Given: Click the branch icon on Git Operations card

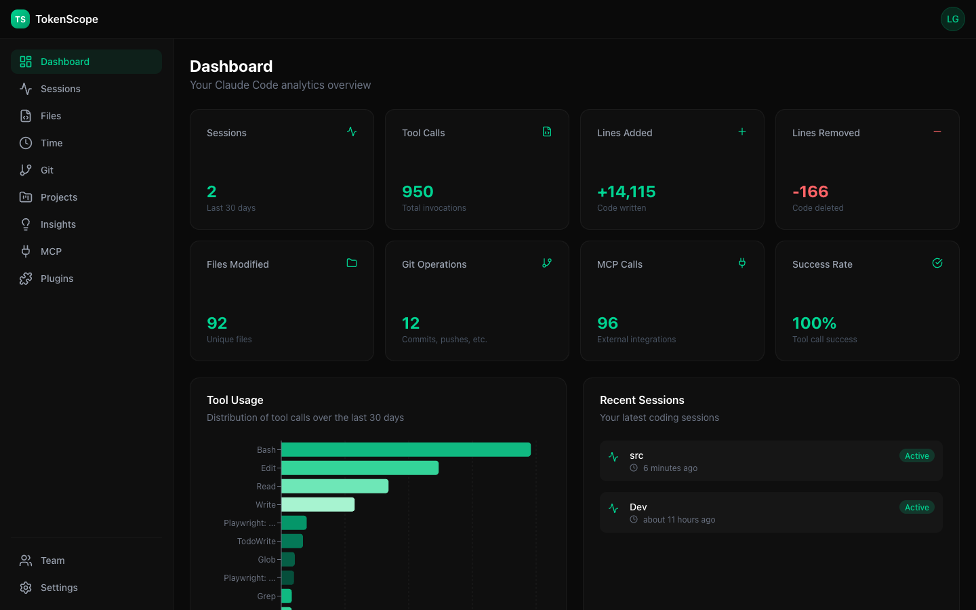Looking at the screenshot, I should point(547,263).
